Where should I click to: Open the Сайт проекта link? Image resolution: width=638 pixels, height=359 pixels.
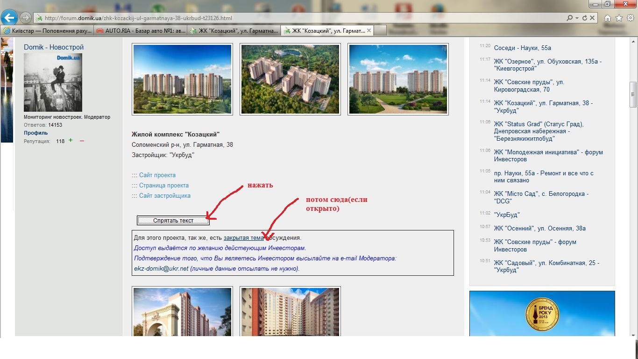point(157,175)
